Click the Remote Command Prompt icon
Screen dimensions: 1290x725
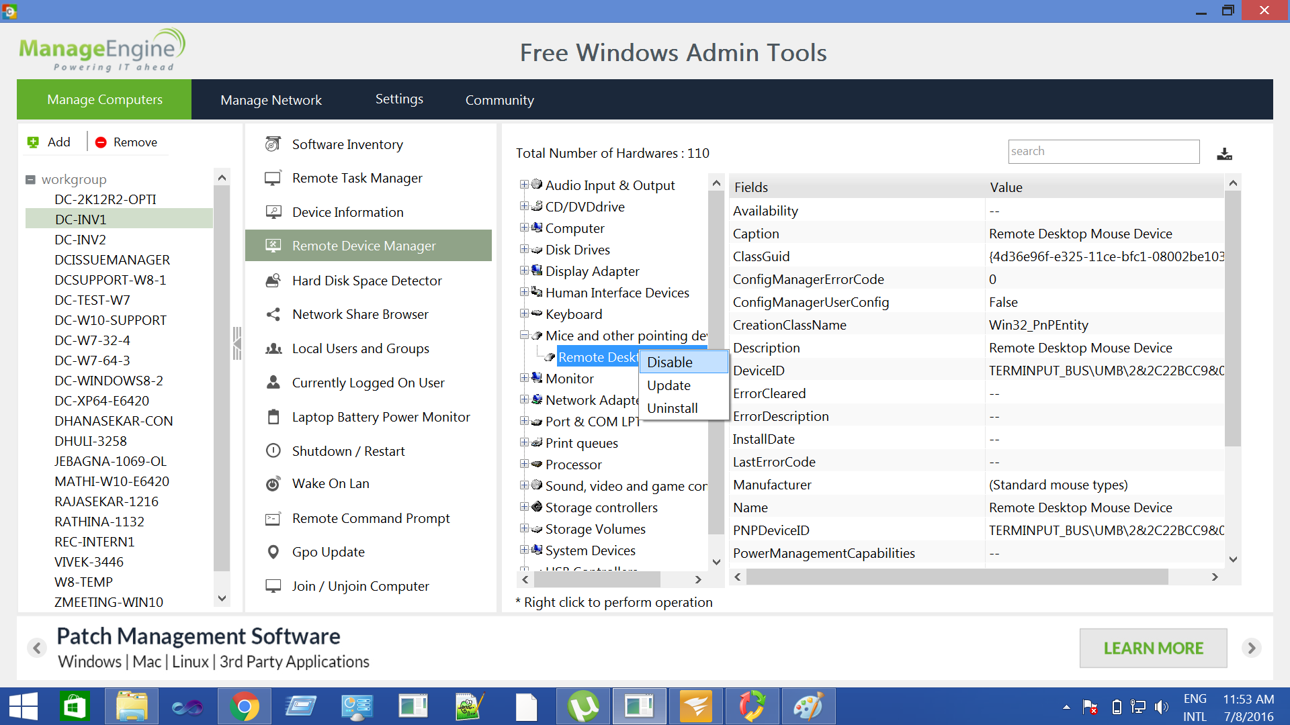273,518
